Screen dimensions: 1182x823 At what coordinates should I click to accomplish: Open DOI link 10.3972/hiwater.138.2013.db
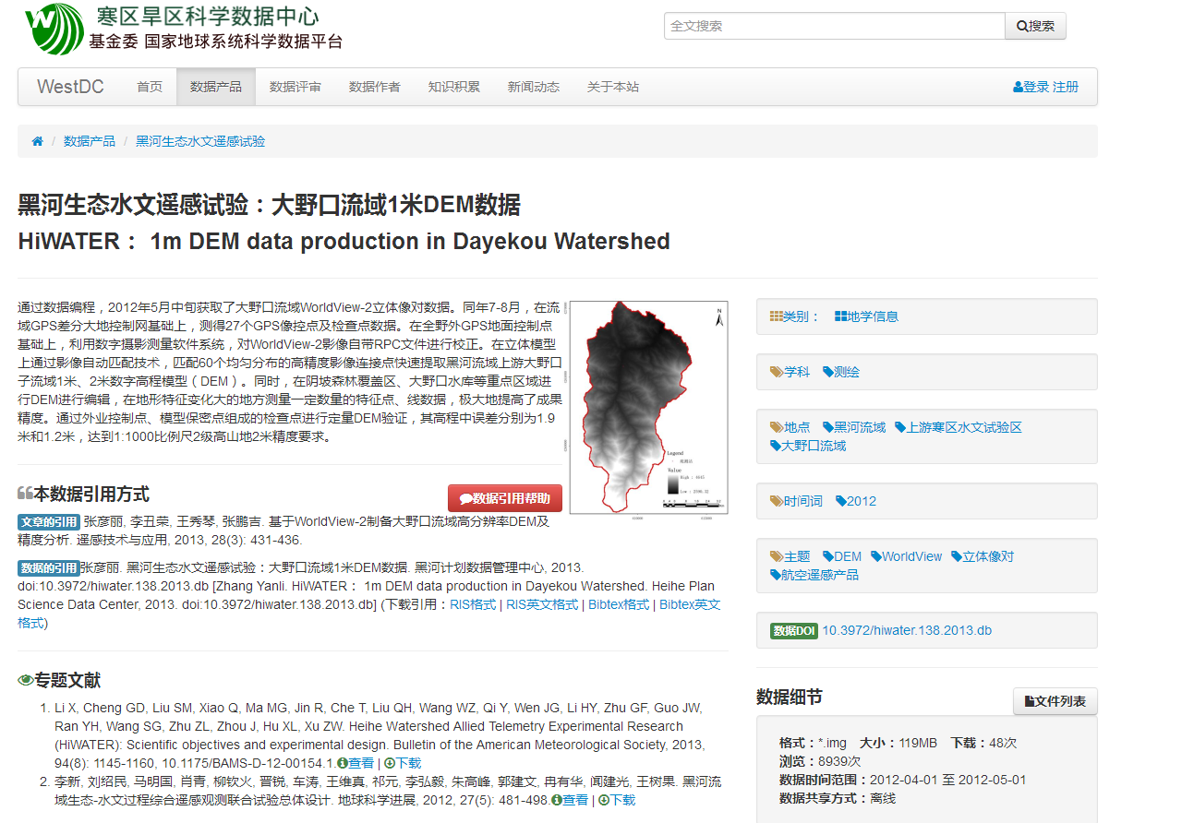pyautogui.click(x=907, y=630)
